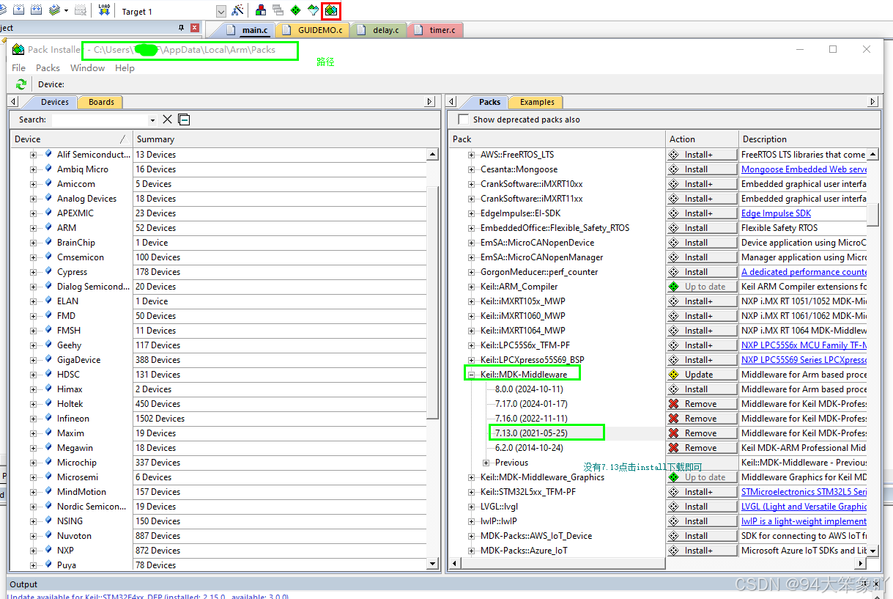
Task: Expand the AWS::FreeRTOS_LTS pack node
Action: point(472,155)
